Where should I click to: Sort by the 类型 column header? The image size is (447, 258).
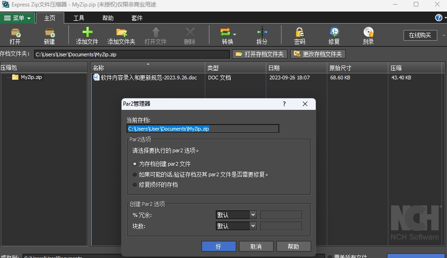(x=235, y=68)
